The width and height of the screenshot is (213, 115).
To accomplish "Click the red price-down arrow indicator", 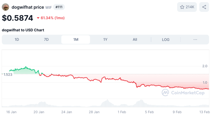I will pyautogui.click(x=38, y=18).
